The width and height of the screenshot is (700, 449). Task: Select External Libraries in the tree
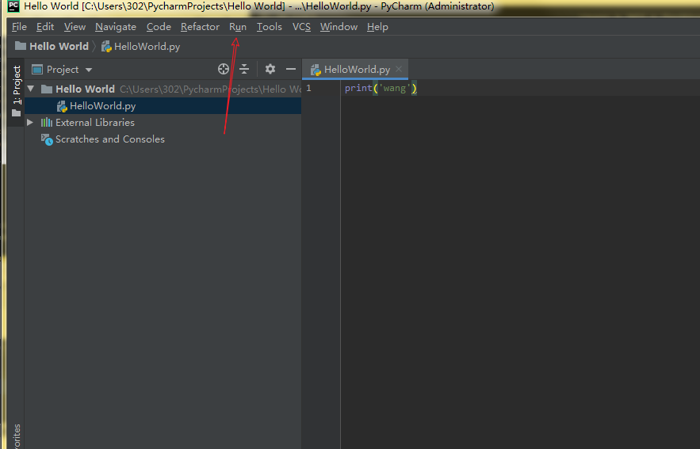click(x=94, y=122)
